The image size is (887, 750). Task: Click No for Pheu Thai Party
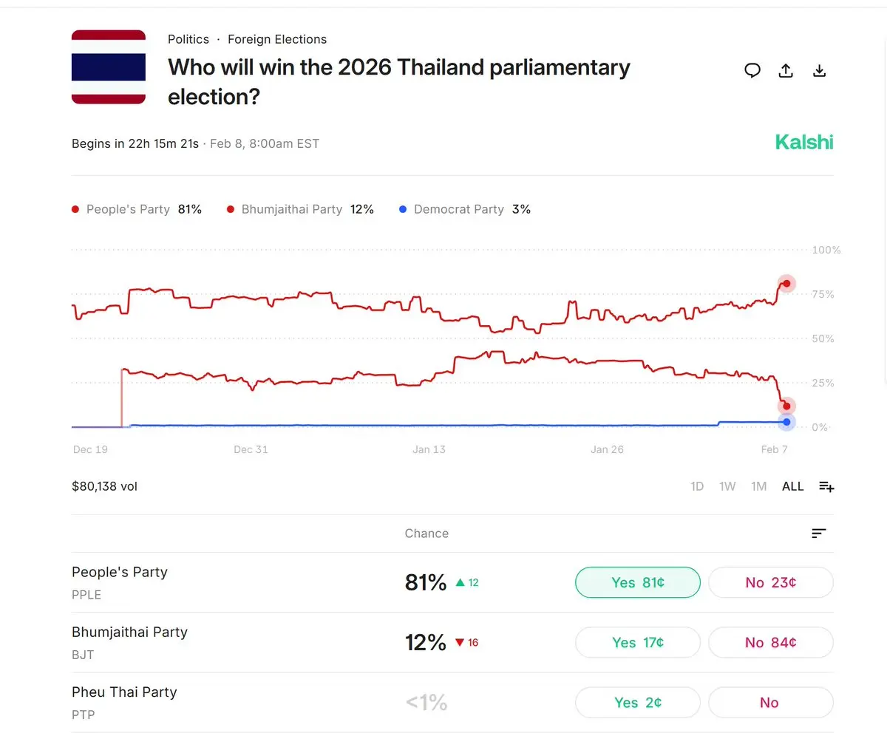770,703
